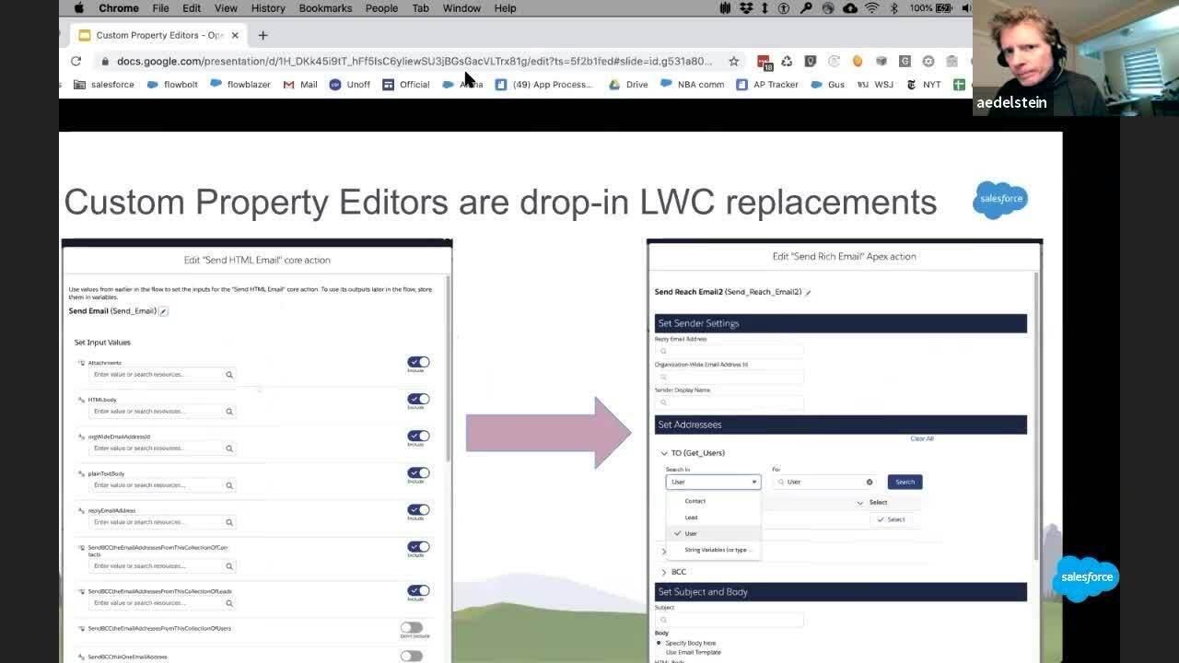This screenshot has width=1179, height=663.
Task: Open the Search In User dropdown
Action: tap(713, 482)
